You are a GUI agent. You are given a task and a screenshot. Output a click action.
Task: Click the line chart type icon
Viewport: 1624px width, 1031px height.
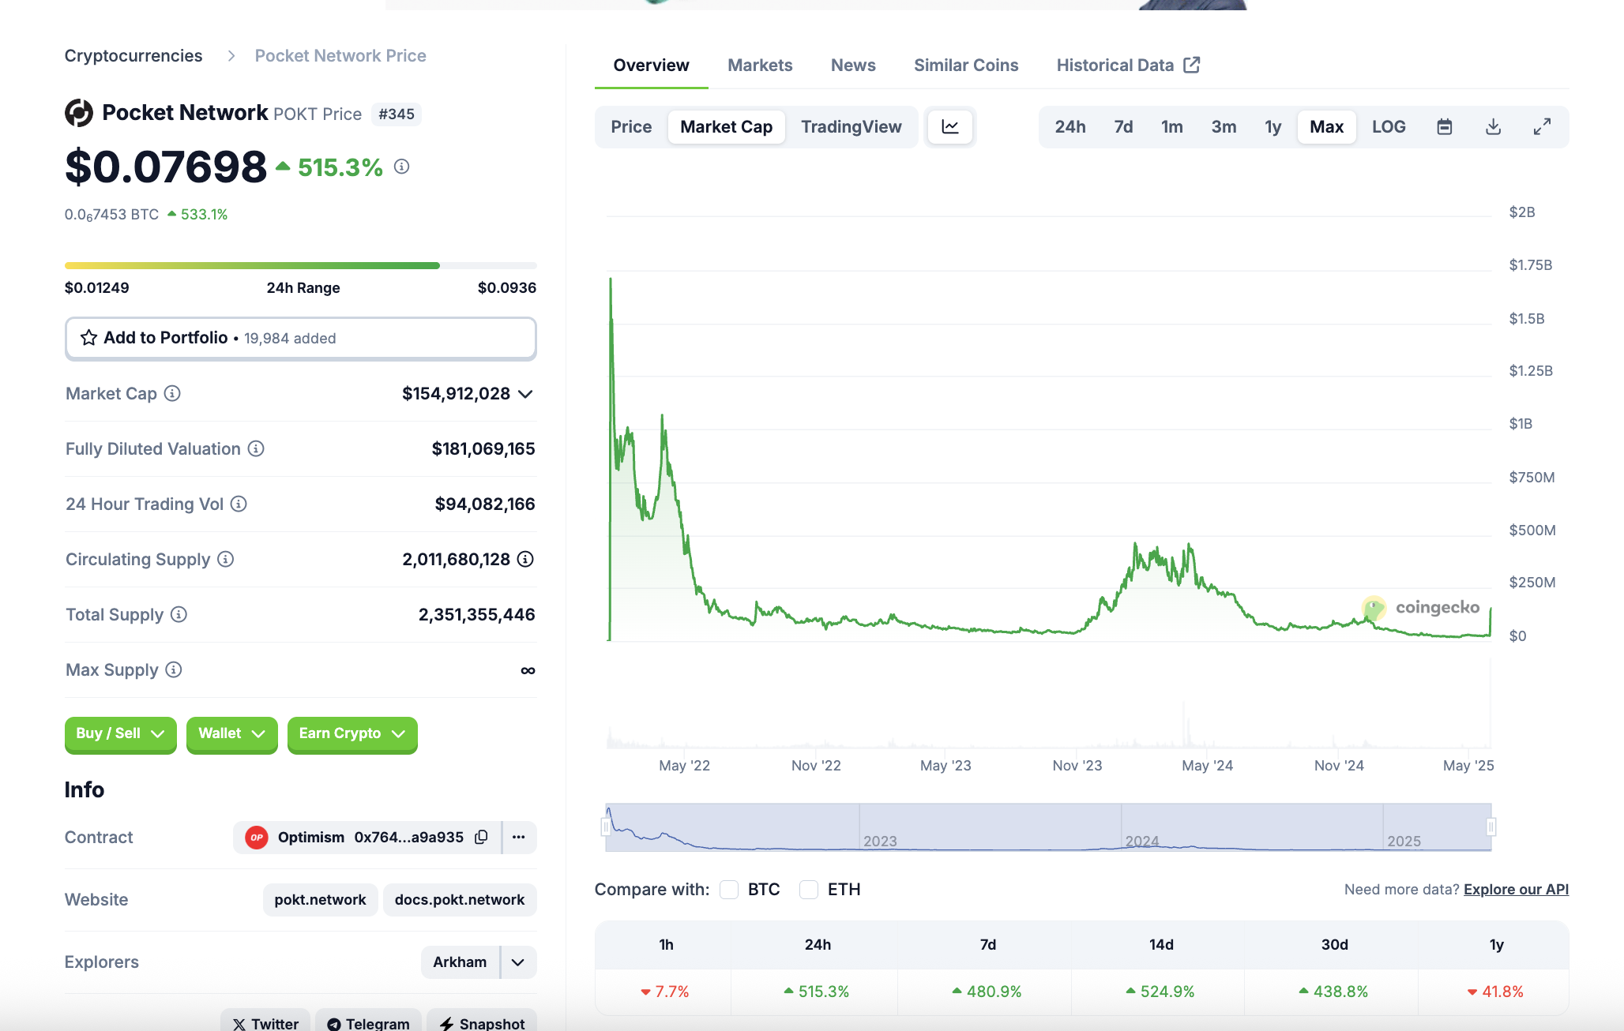coord(949,127)
